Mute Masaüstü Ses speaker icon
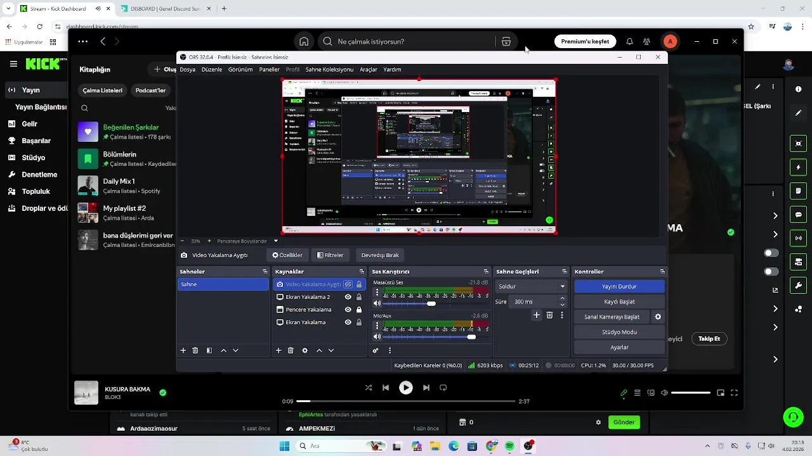 tap(377, 303)
